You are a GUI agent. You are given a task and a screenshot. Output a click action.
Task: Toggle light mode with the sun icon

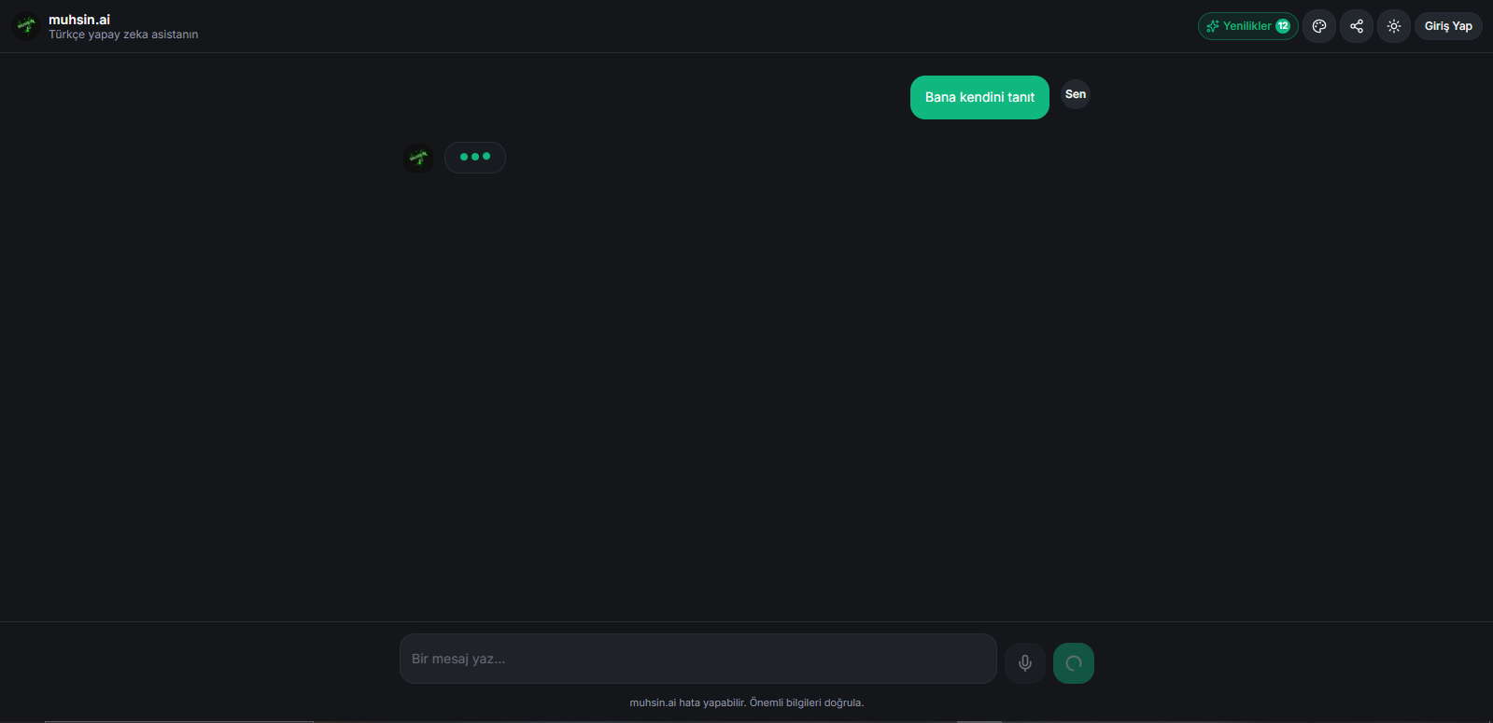pyautogui.click(x=1394, y=26)
